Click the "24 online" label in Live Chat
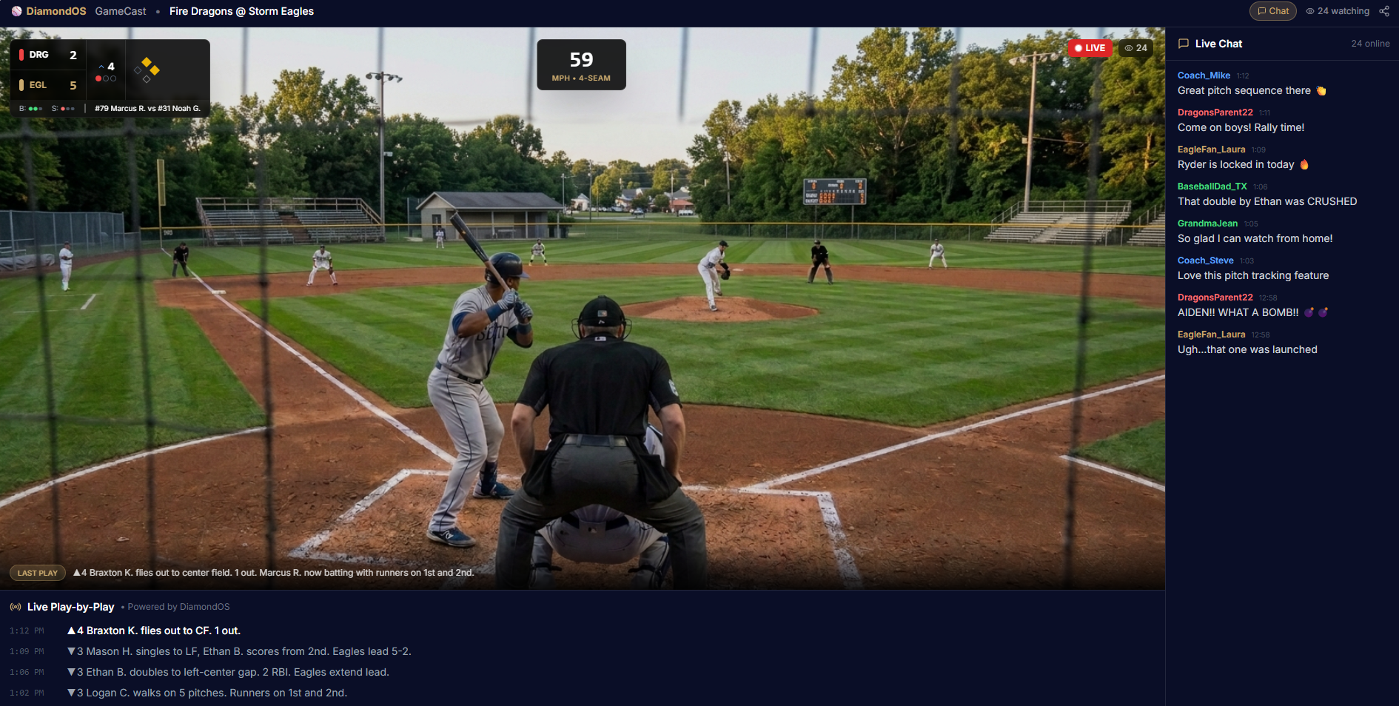 pyautogui.click(x=1369, y=44)
